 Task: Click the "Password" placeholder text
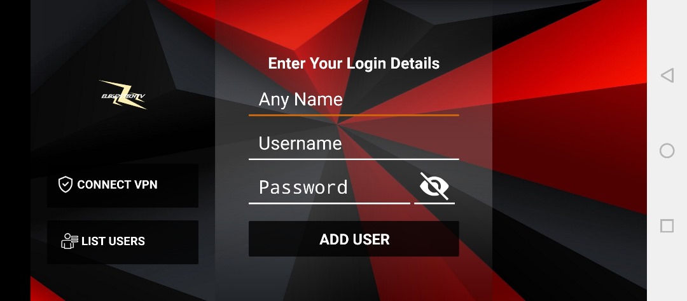[303, 187]
